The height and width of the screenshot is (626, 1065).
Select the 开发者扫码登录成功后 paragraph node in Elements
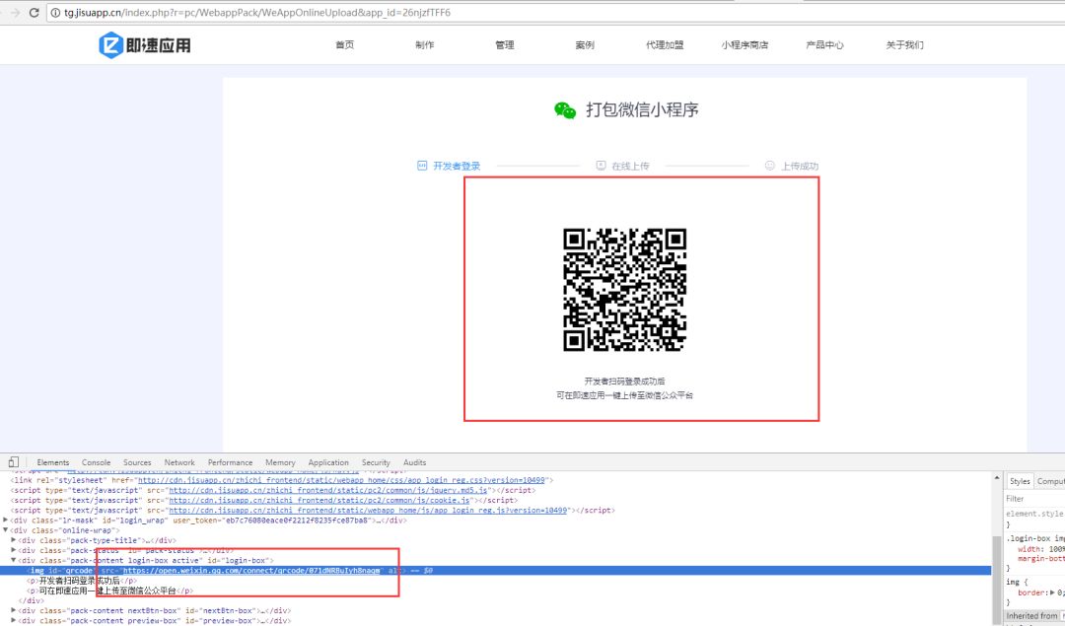click(x=82, y=581)
